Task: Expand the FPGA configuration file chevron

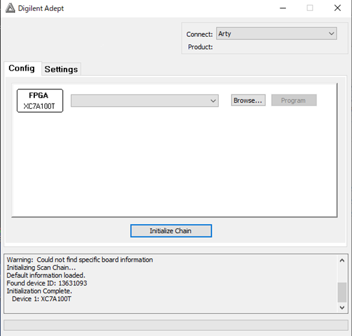Action: click(x=213, y=100)
